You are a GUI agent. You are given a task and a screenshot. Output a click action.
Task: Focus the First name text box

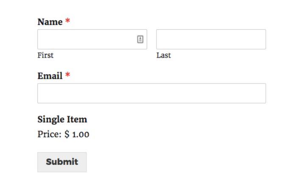(x=92, y=39)
